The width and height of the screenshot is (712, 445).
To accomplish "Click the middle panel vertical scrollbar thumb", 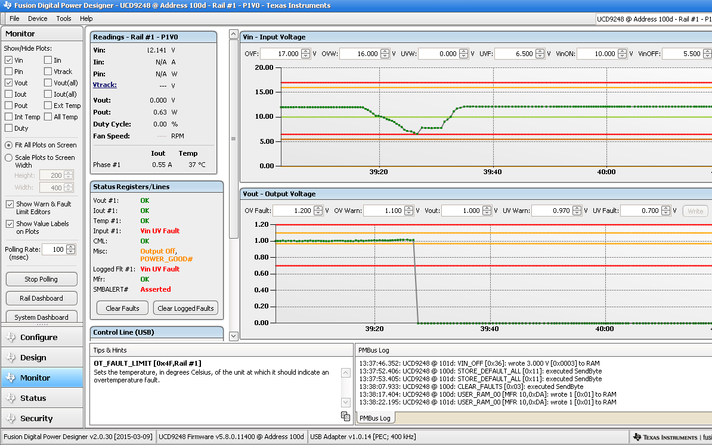I will click(233, 138).
